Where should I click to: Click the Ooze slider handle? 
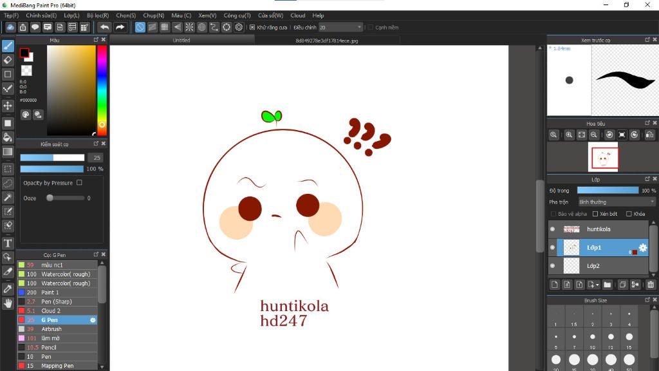[x=50, y=198]
